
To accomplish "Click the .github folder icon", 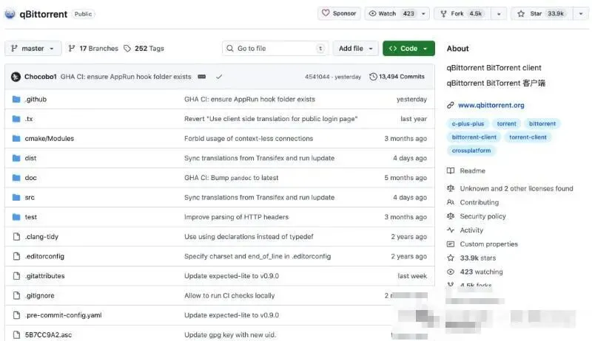I will (16, 100).
